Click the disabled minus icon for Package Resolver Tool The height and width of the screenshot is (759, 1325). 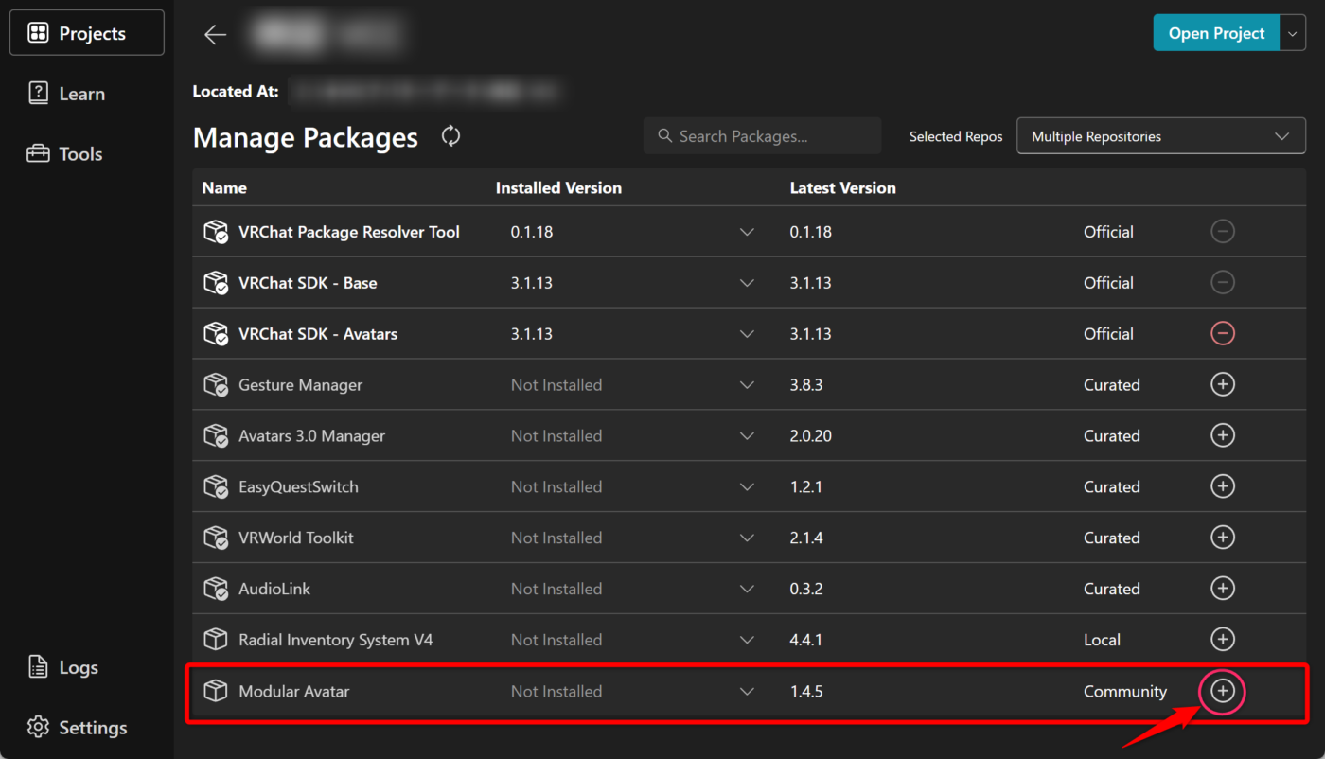coord(1223,231)
